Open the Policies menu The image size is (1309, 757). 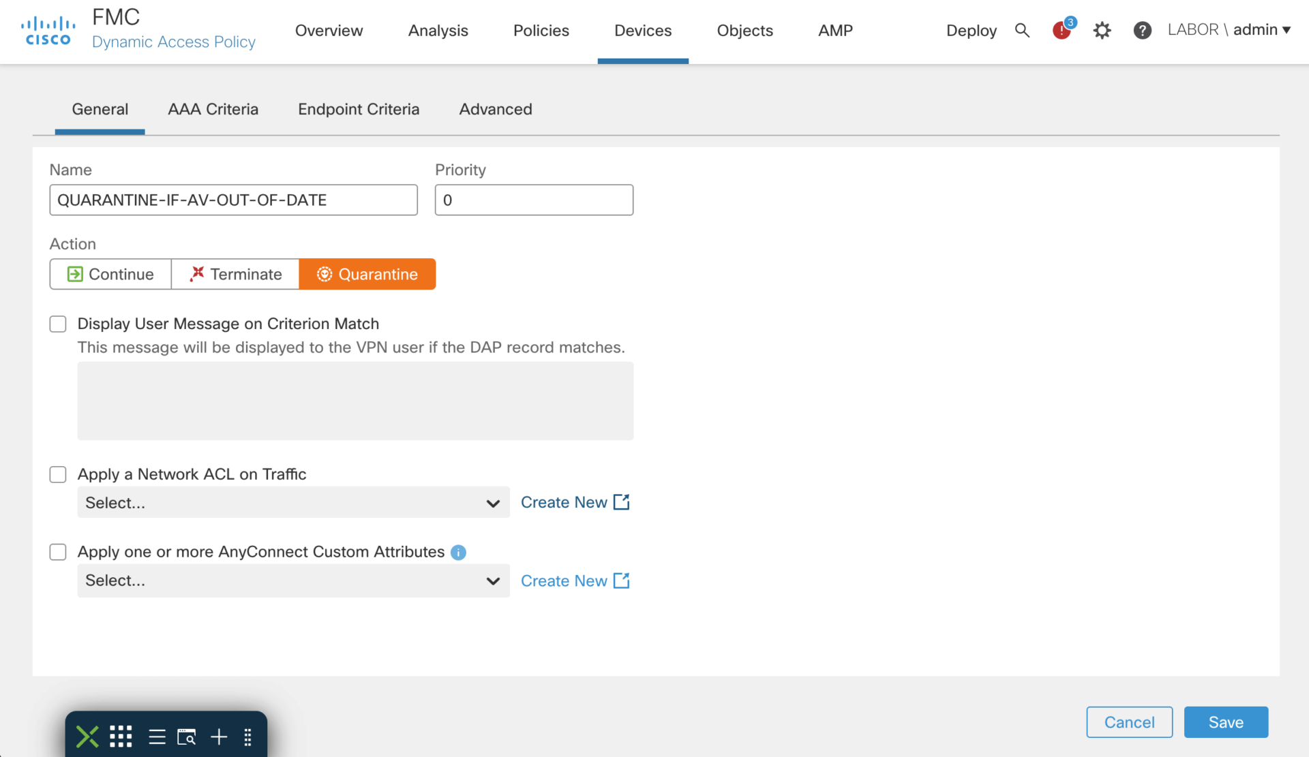541,31
